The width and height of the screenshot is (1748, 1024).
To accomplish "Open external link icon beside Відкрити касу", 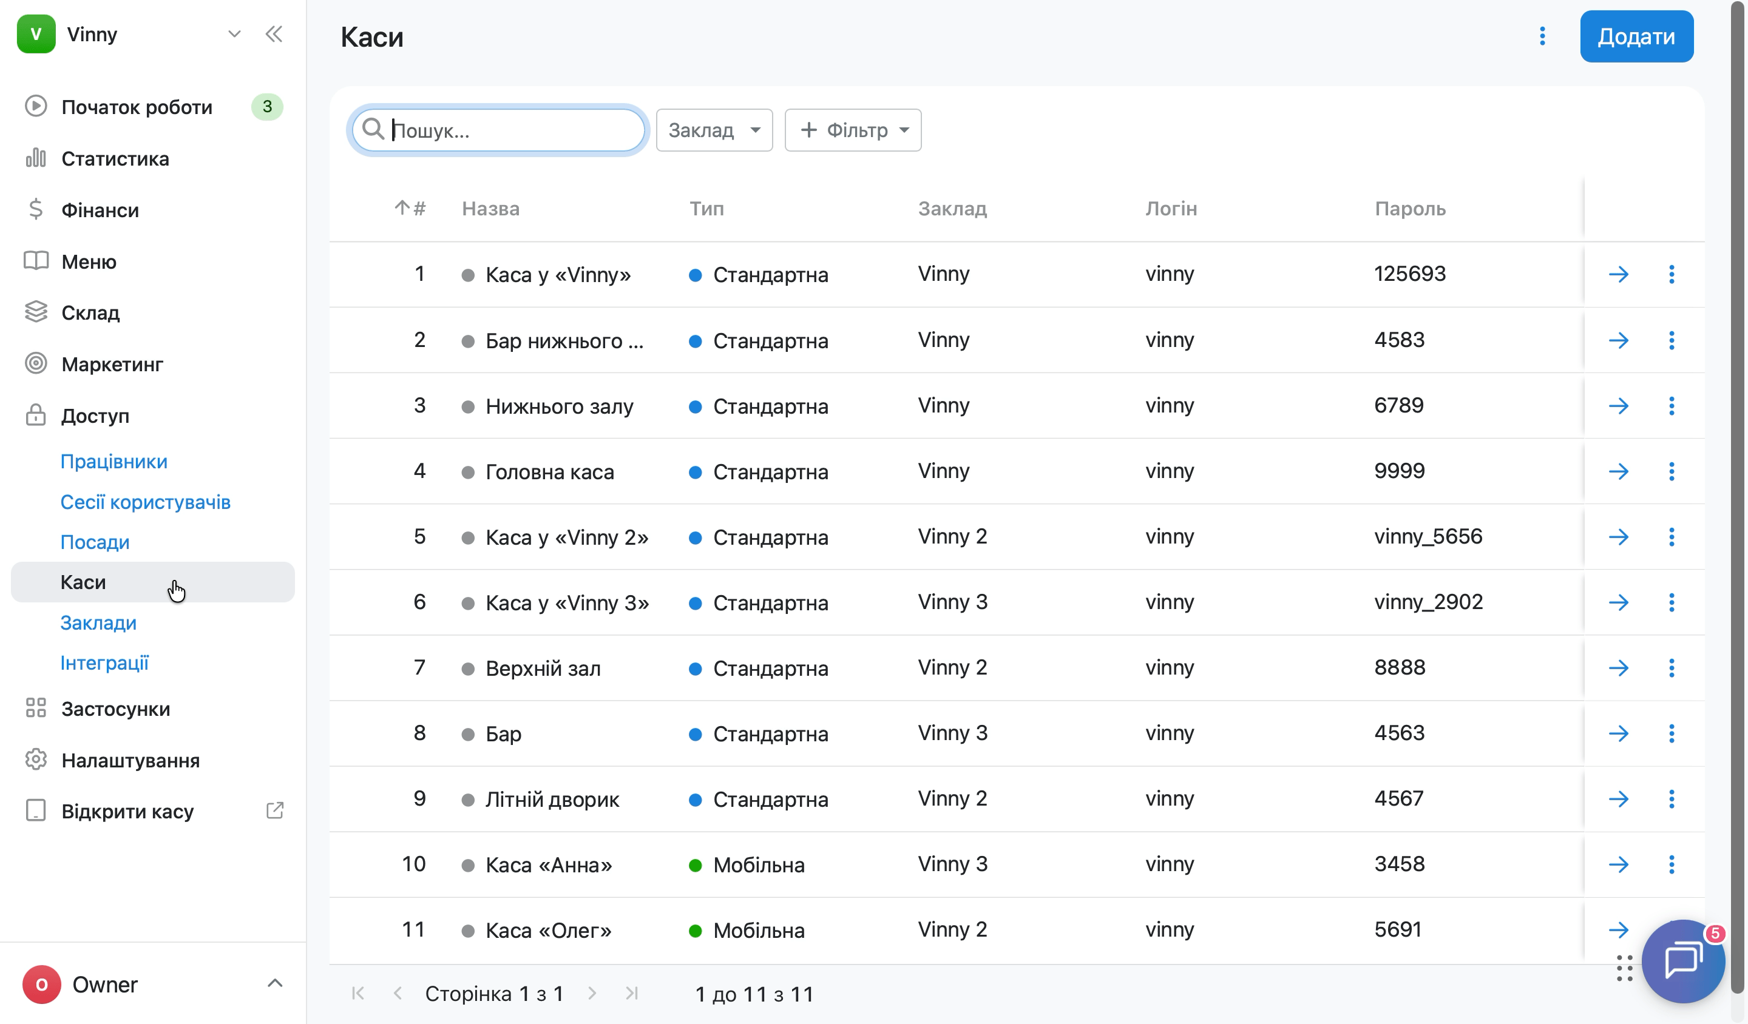I will pos(275,810).
